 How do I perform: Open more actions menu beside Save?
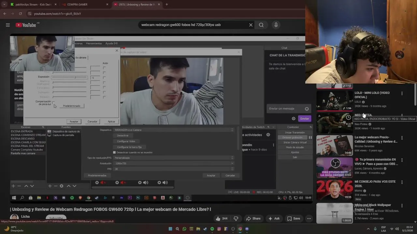point(309,218)
